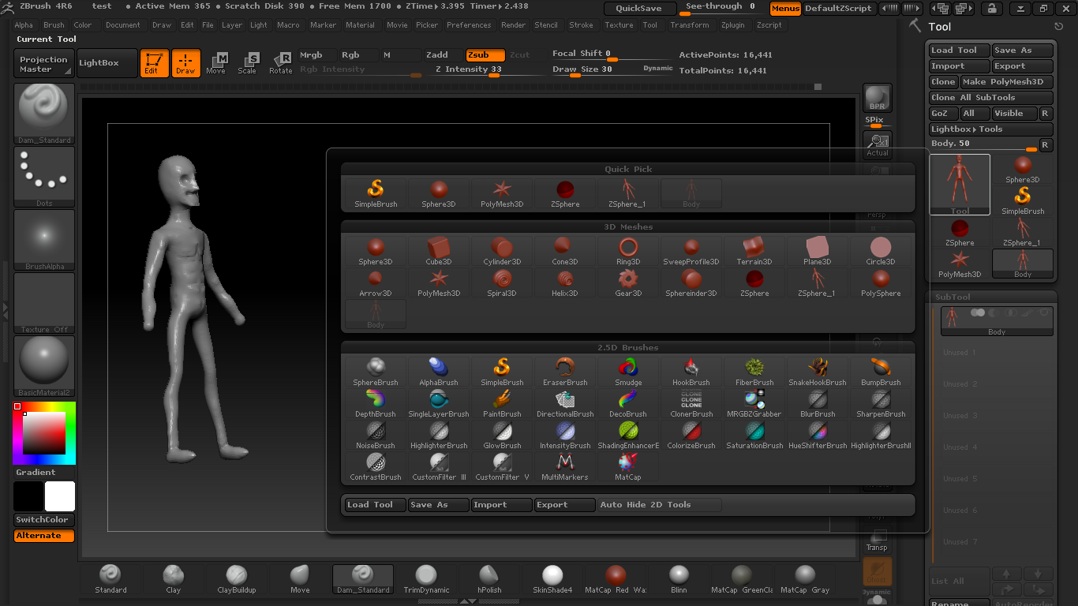The image size is (1078, 606).
Task: Open the Dots stroke picker
Action: tap(44, 177)
